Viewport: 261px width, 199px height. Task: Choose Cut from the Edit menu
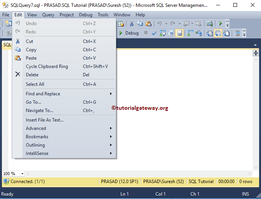click(x=64, y=41)
